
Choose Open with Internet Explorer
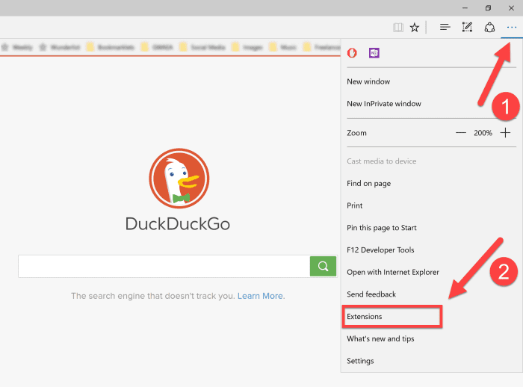coord(393,272)
